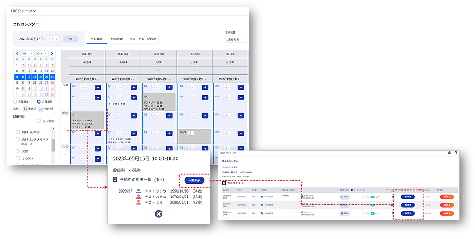The image size is (475, 239).
Task: Go to the previous month in the mini calendar
Action: (17, 54)
